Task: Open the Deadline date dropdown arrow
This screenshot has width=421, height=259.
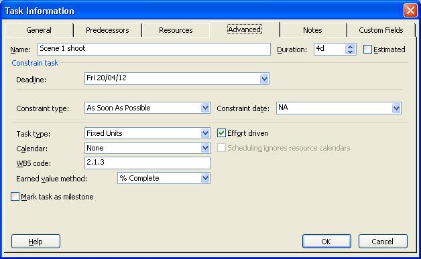Action: click(264, 78)
